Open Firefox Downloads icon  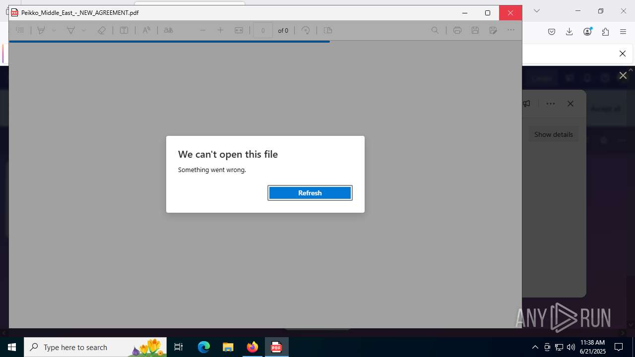tap(570, 32)
